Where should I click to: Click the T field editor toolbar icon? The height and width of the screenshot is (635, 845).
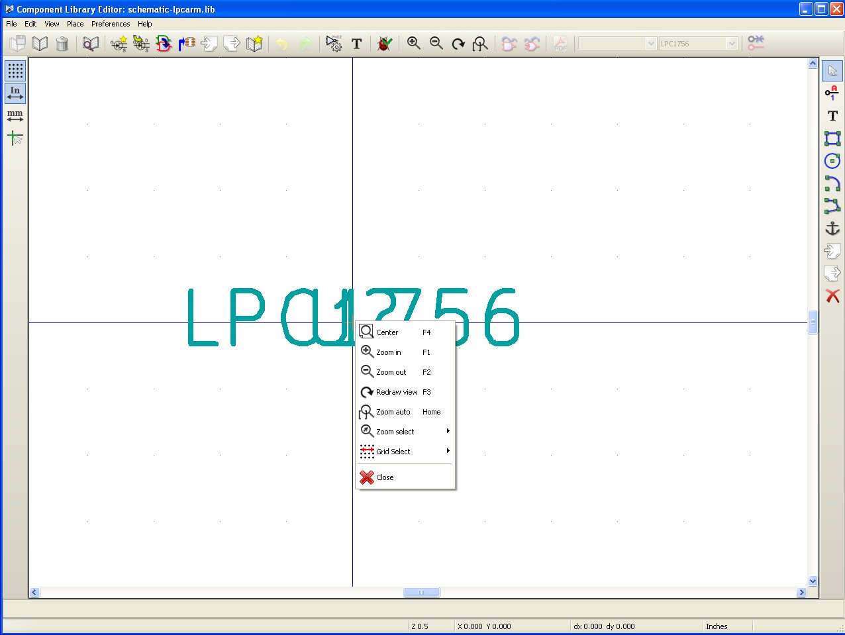pos(356,44)
